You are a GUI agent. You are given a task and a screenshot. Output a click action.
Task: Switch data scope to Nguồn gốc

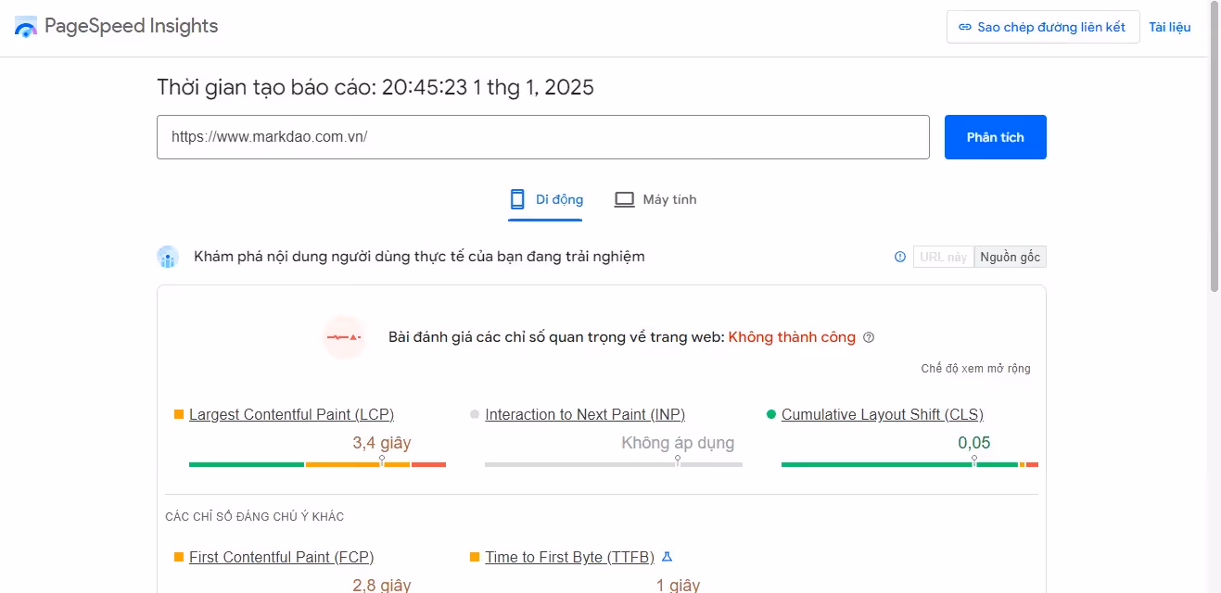[1010, 257]
